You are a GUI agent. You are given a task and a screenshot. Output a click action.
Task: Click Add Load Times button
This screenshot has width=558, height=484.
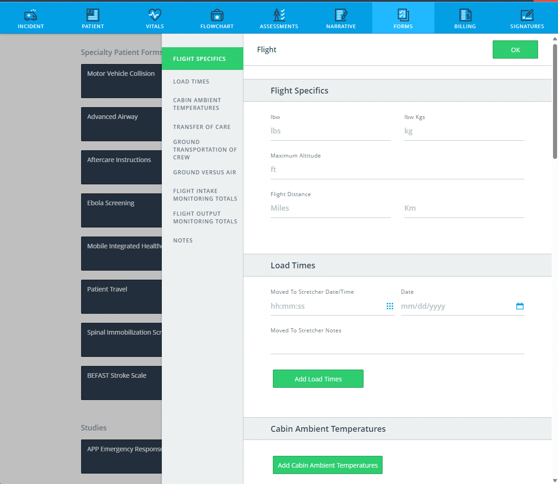318,379
